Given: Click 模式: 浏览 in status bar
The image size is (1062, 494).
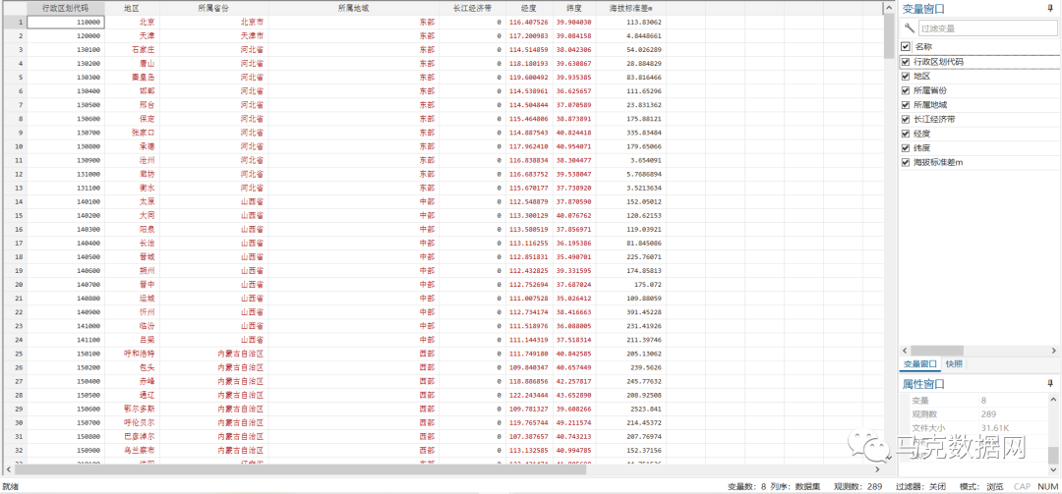Looking at the screenshot, I should point(981,486).
